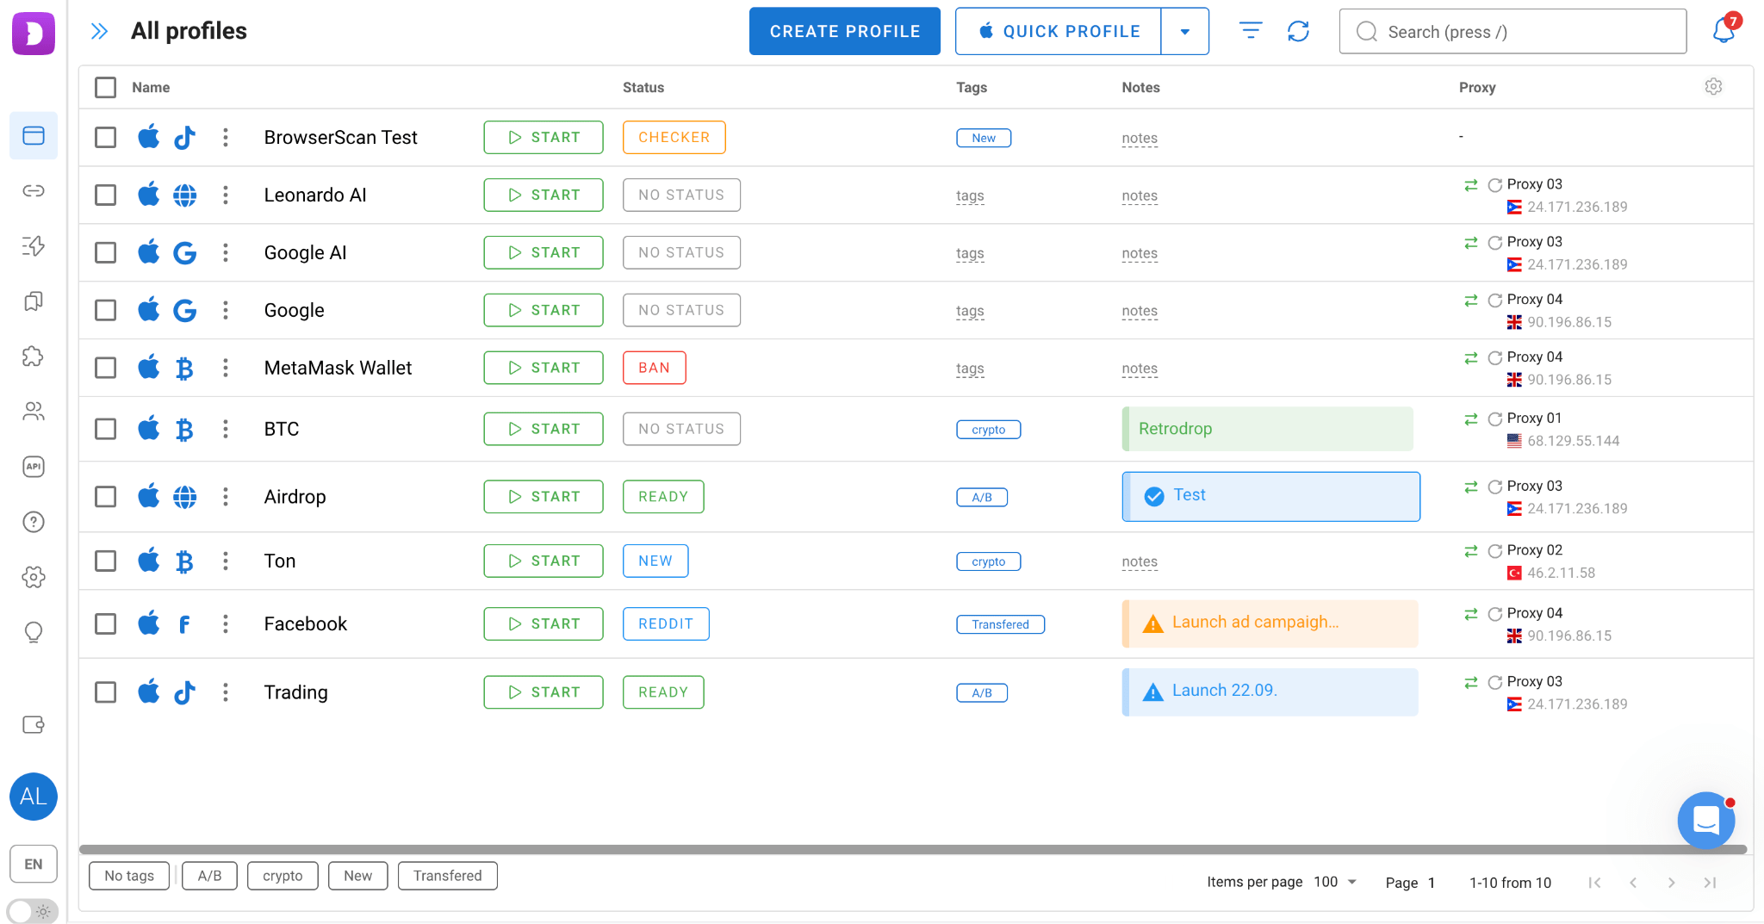The height and width of the screenshot is (924, 1764).
Task: Open the Launch ad campaign note
Action: pos(1270,623)
